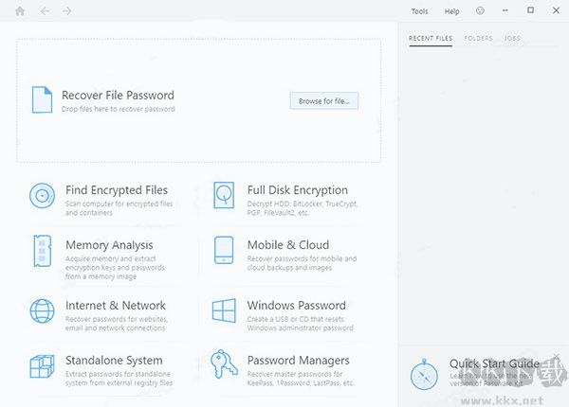Click the Internet & Network globe icon
Viewport: 569px width, 407px height.
coord(42,311)
